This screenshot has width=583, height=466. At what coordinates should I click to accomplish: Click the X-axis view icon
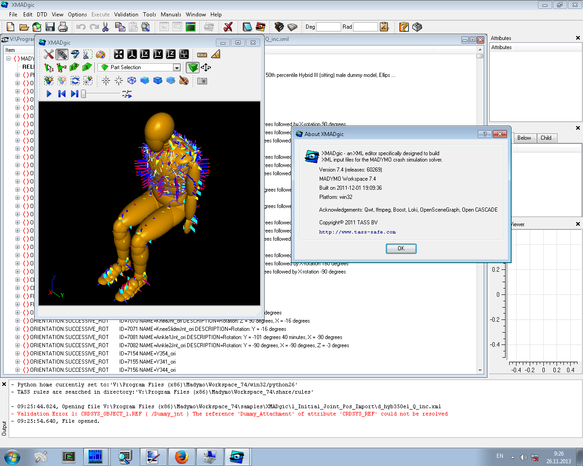tap(145, 54)
